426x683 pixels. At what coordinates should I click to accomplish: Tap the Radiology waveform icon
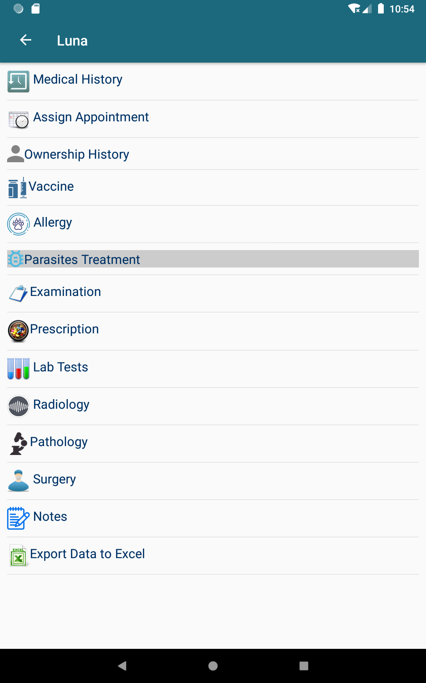(x=18, y=406)
